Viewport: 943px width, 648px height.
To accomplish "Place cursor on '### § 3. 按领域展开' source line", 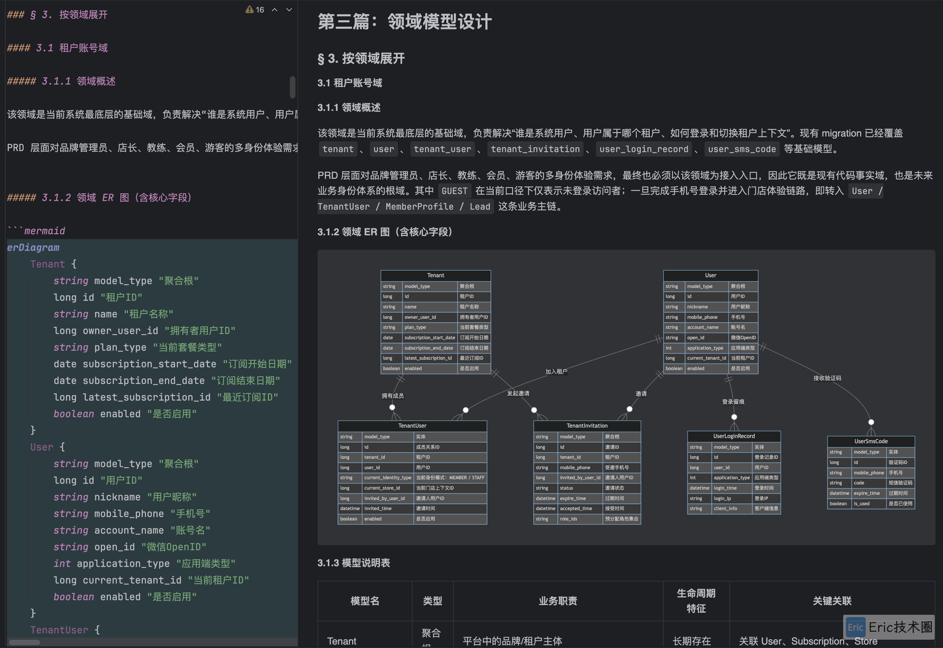I will click(x=57, y=15).
